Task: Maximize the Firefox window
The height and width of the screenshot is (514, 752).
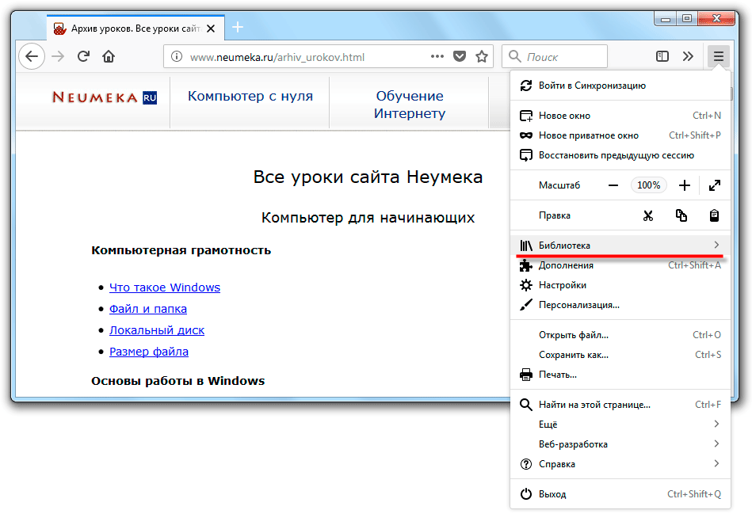Action: click(687, 19)
